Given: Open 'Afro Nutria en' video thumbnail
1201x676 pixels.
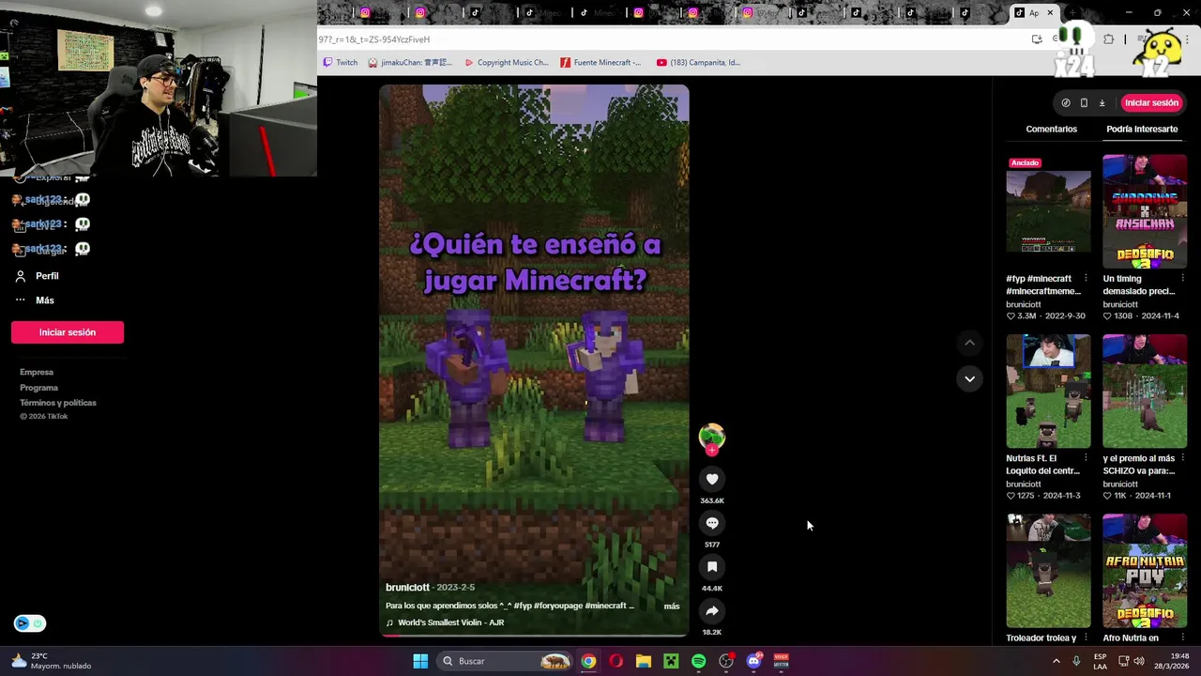Looking at the screenshot, I should pos(1144,571).
